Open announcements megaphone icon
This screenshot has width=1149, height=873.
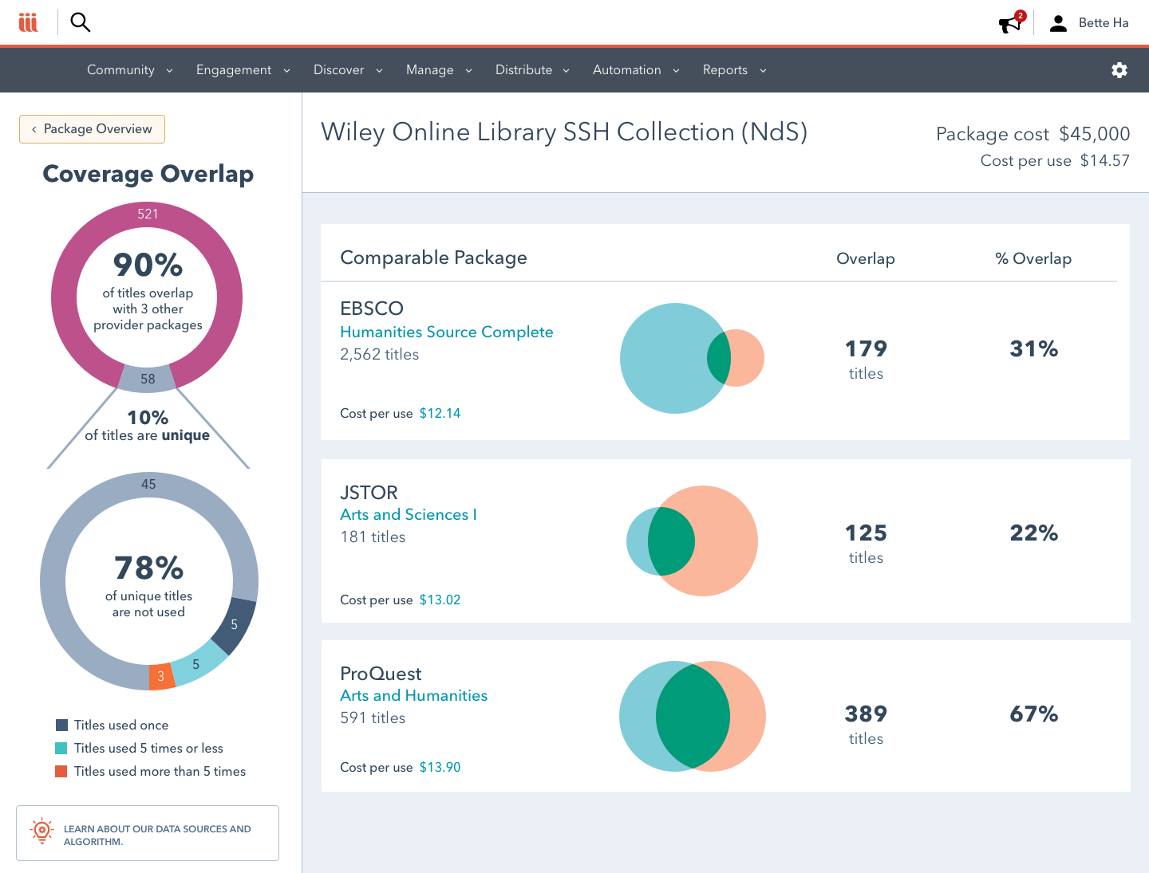coord(1010,24)
